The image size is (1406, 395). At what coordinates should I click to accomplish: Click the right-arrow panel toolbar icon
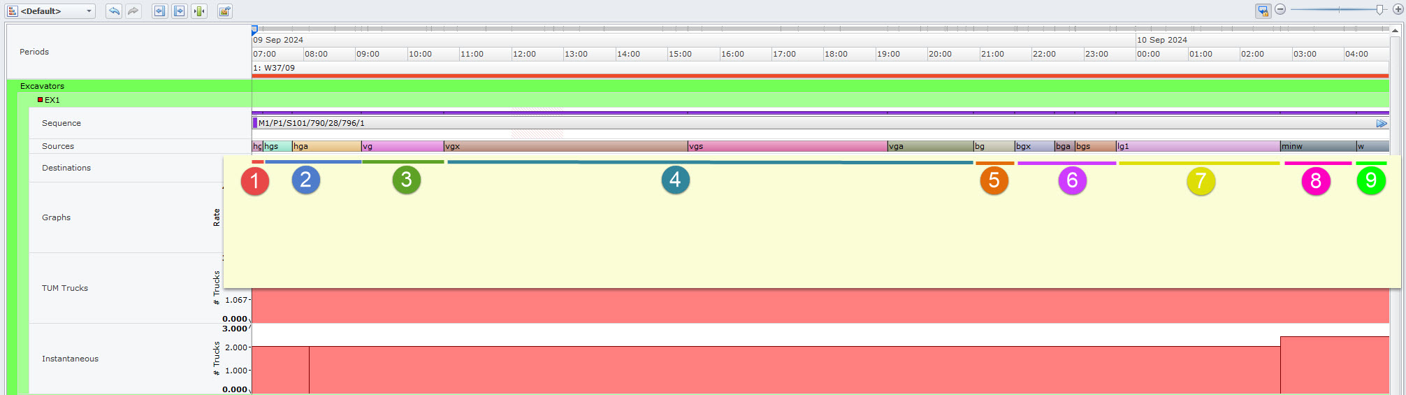(180, 11)
